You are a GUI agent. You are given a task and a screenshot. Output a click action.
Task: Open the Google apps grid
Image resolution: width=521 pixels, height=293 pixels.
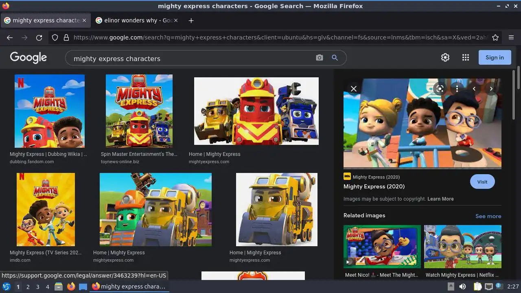466,57
